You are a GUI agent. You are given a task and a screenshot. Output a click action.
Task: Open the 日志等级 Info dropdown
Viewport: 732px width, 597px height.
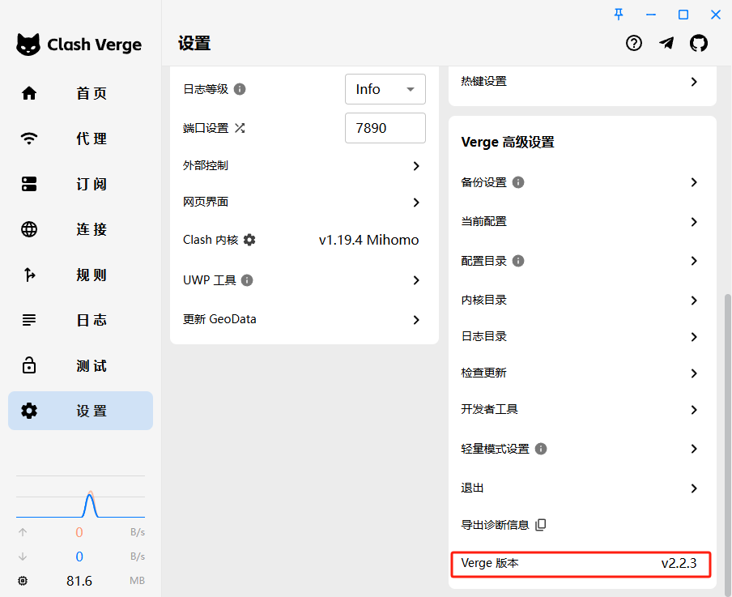click(x=385, y=89)
